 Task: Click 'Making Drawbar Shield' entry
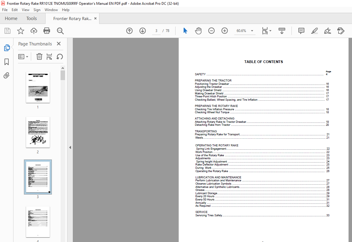click(x=262, y=94)
